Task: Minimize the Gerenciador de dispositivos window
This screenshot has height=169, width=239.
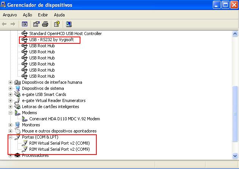Action: [217, 5]
